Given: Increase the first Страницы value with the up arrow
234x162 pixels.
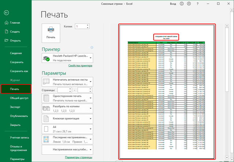Looking at the screenshot, I should (70, 89).
